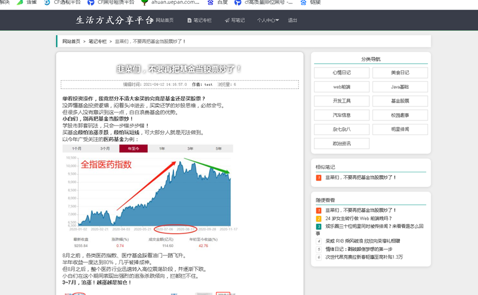Select the 开发工具 category
478x295 pixels.
click(x=341, y=101)
